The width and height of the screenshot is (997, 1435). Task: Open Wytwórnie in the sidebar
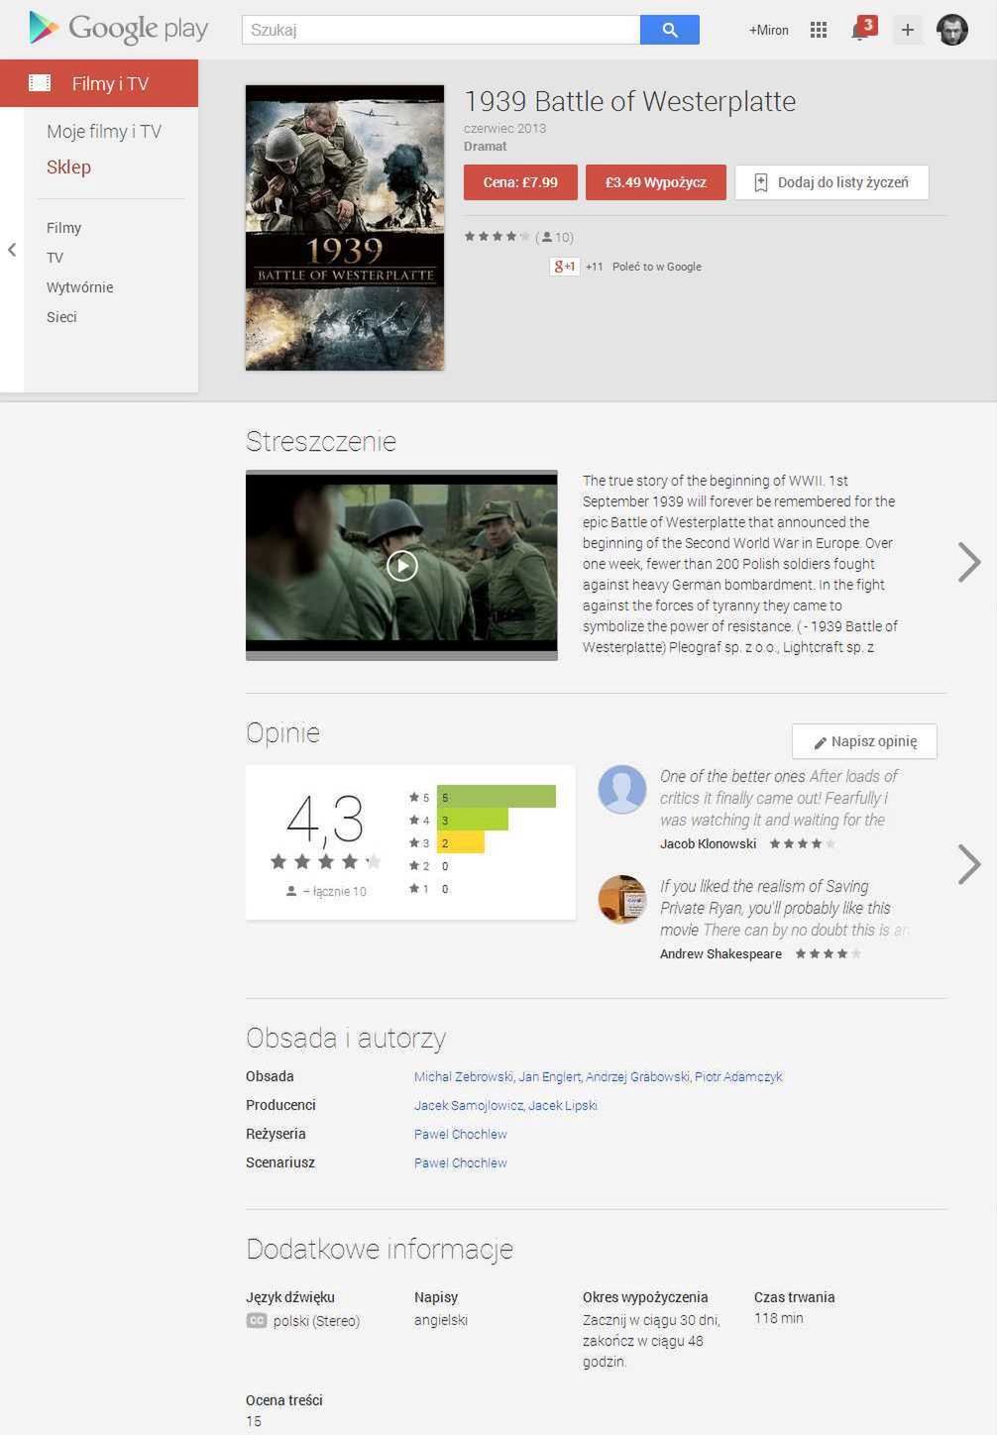point(79,287)
